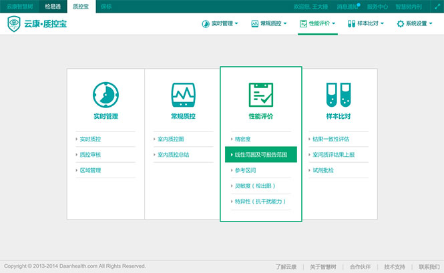Viewport: 444px width, 273px height.
Task: Click the 常规质控 chart icon in navigation bar
Action: tap(254, 24)
